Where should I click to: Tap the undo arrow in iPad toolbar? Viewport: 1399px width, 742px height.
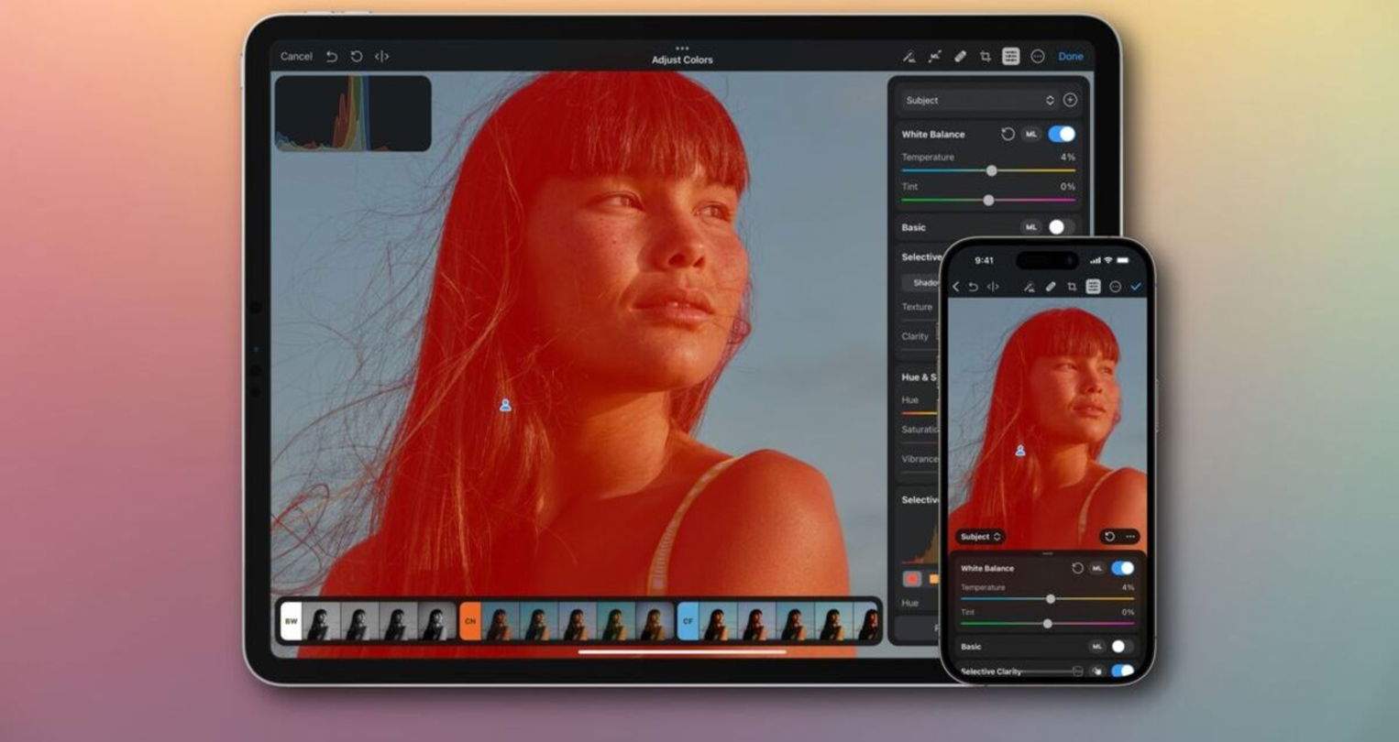point(332,57)
